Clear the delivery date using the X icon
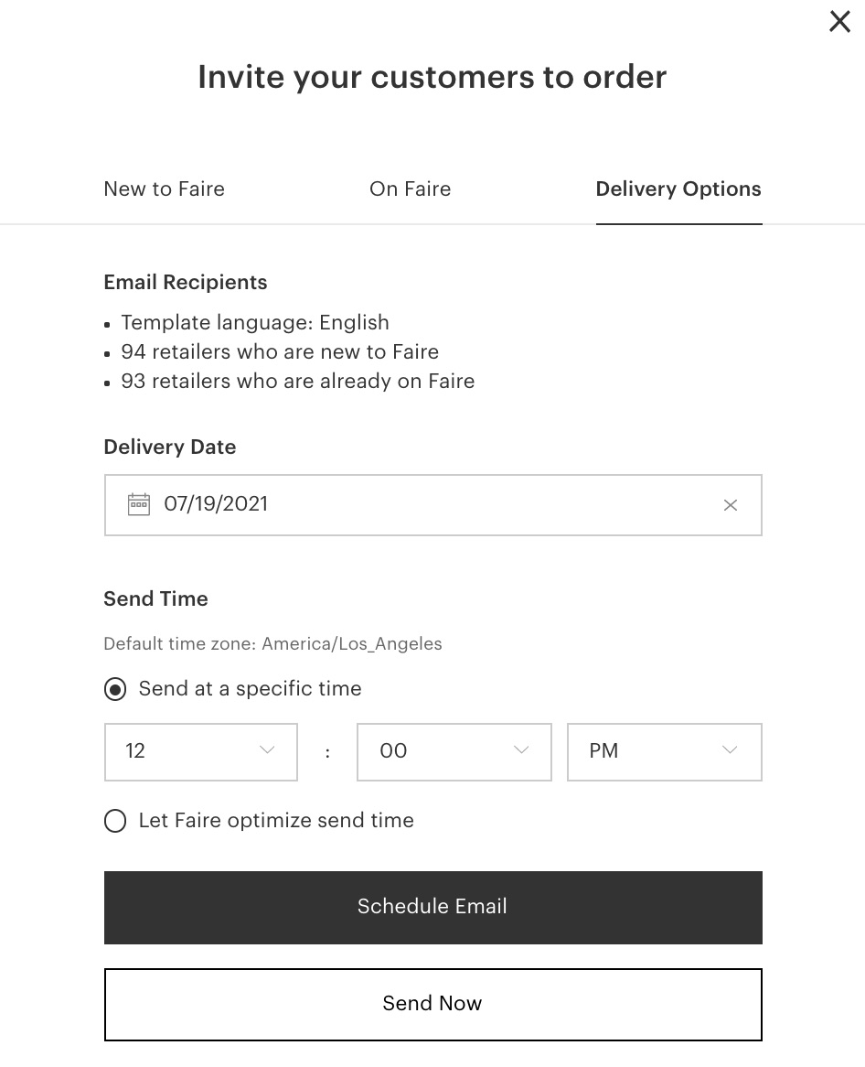The image size is (865, 1067). pyautogui.click(x=730, y=504)
